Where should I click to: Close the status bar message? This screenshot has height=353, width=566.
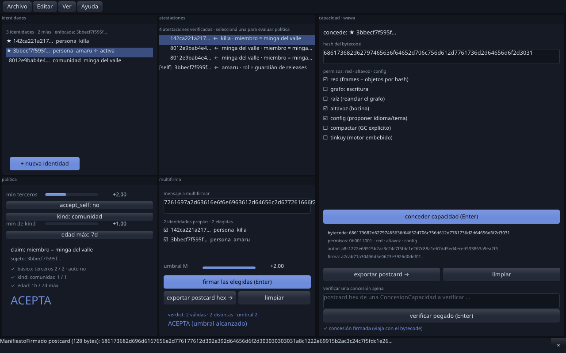(558, 345)
